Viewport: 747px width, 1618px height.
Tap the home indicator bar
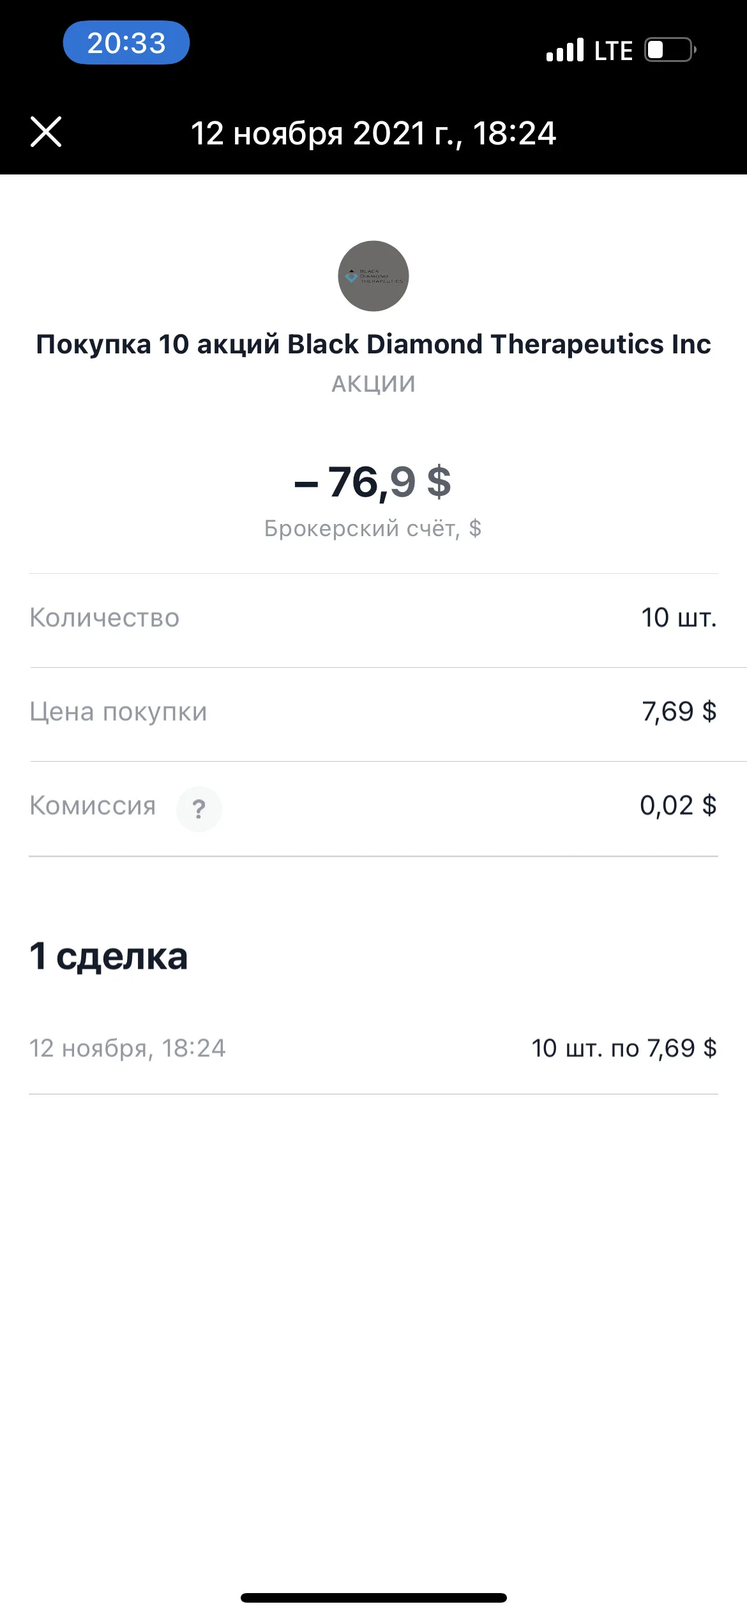click(373, 1598)
